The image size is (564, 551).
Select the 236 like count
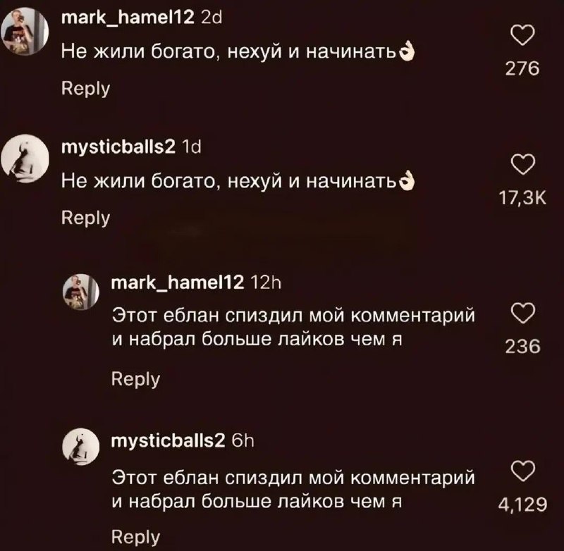[x=522, y=347]
